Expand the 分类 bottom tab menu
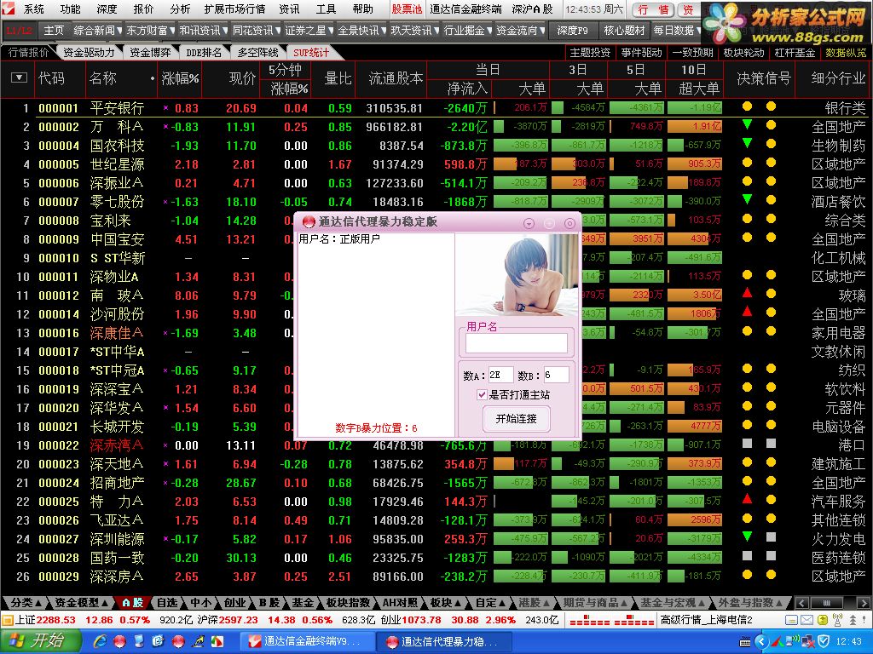 click(26, 603)
